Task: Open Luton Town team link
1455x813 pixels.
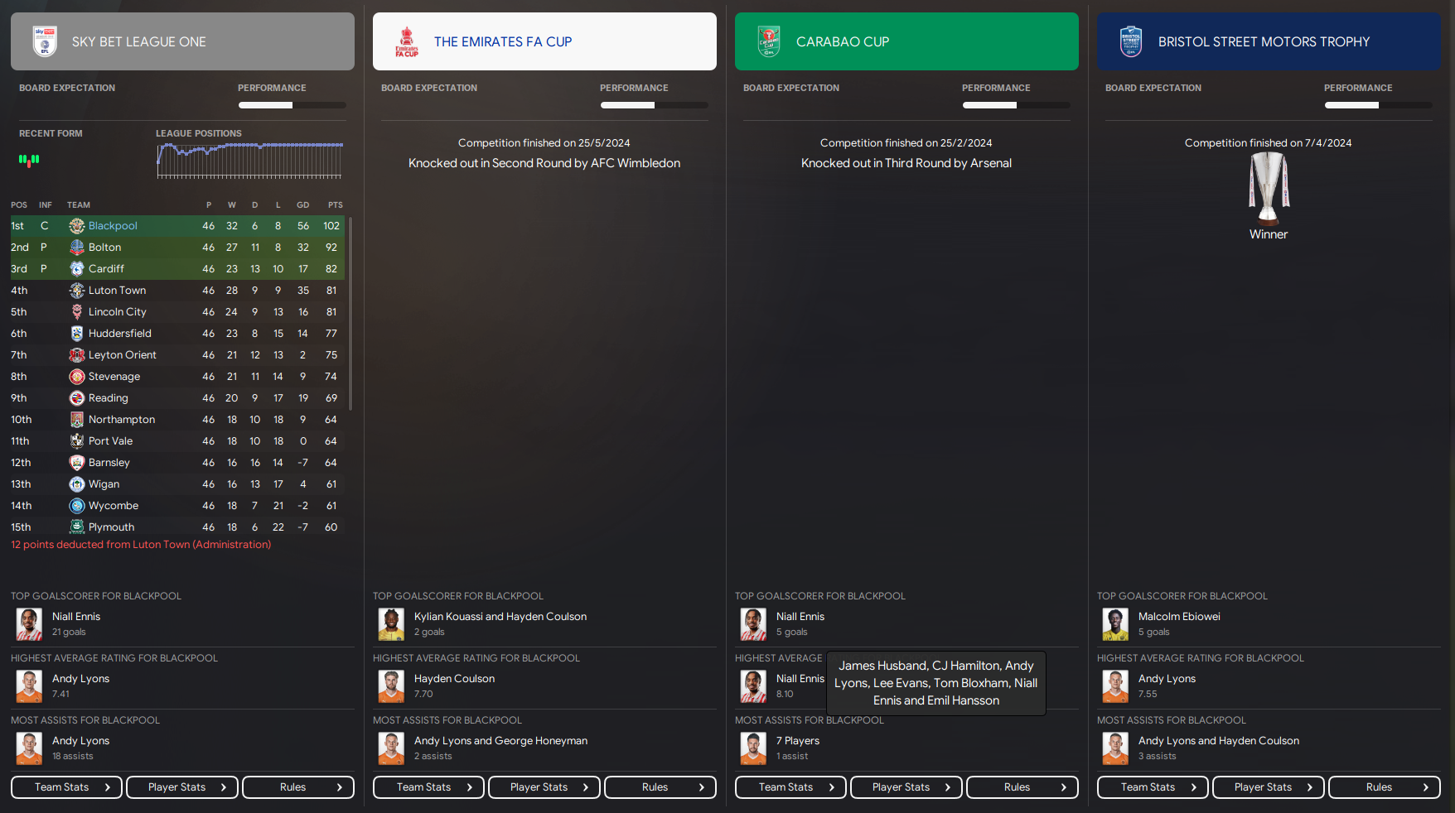Action: pos(117,291)
